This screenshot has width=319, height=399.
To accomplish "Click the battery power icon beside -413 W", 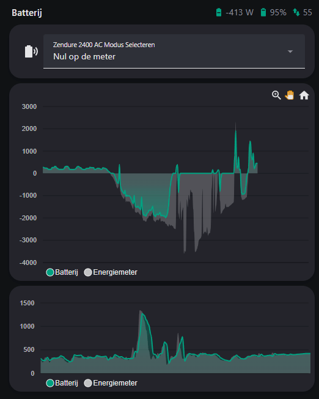I will pyautogui.click(x=219, y=12).
